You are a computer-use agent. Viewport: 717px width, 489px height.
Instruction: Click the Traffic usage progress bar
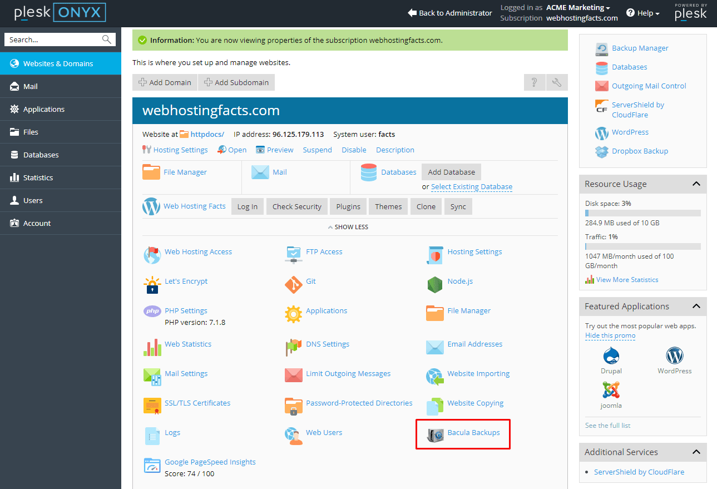tap(643, 246)
